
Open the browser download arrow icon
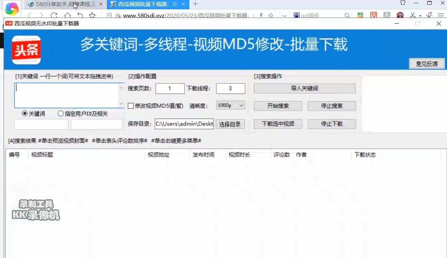pos(429,15)
